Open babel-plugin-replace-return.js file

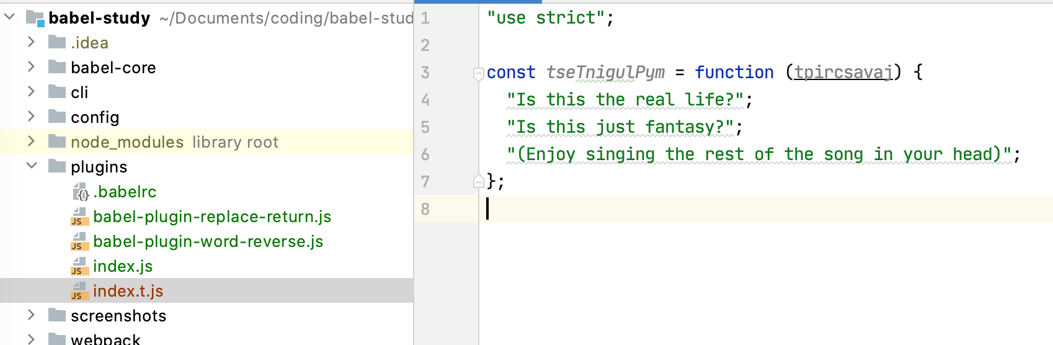point(212,217)
